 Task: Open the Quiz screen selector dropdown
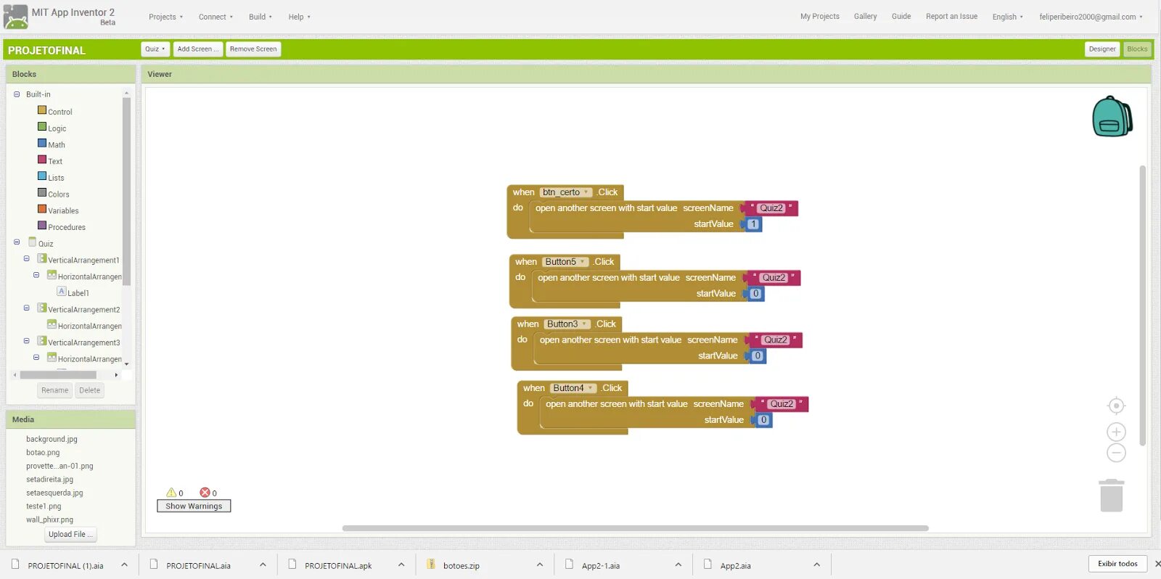[155, 49]
